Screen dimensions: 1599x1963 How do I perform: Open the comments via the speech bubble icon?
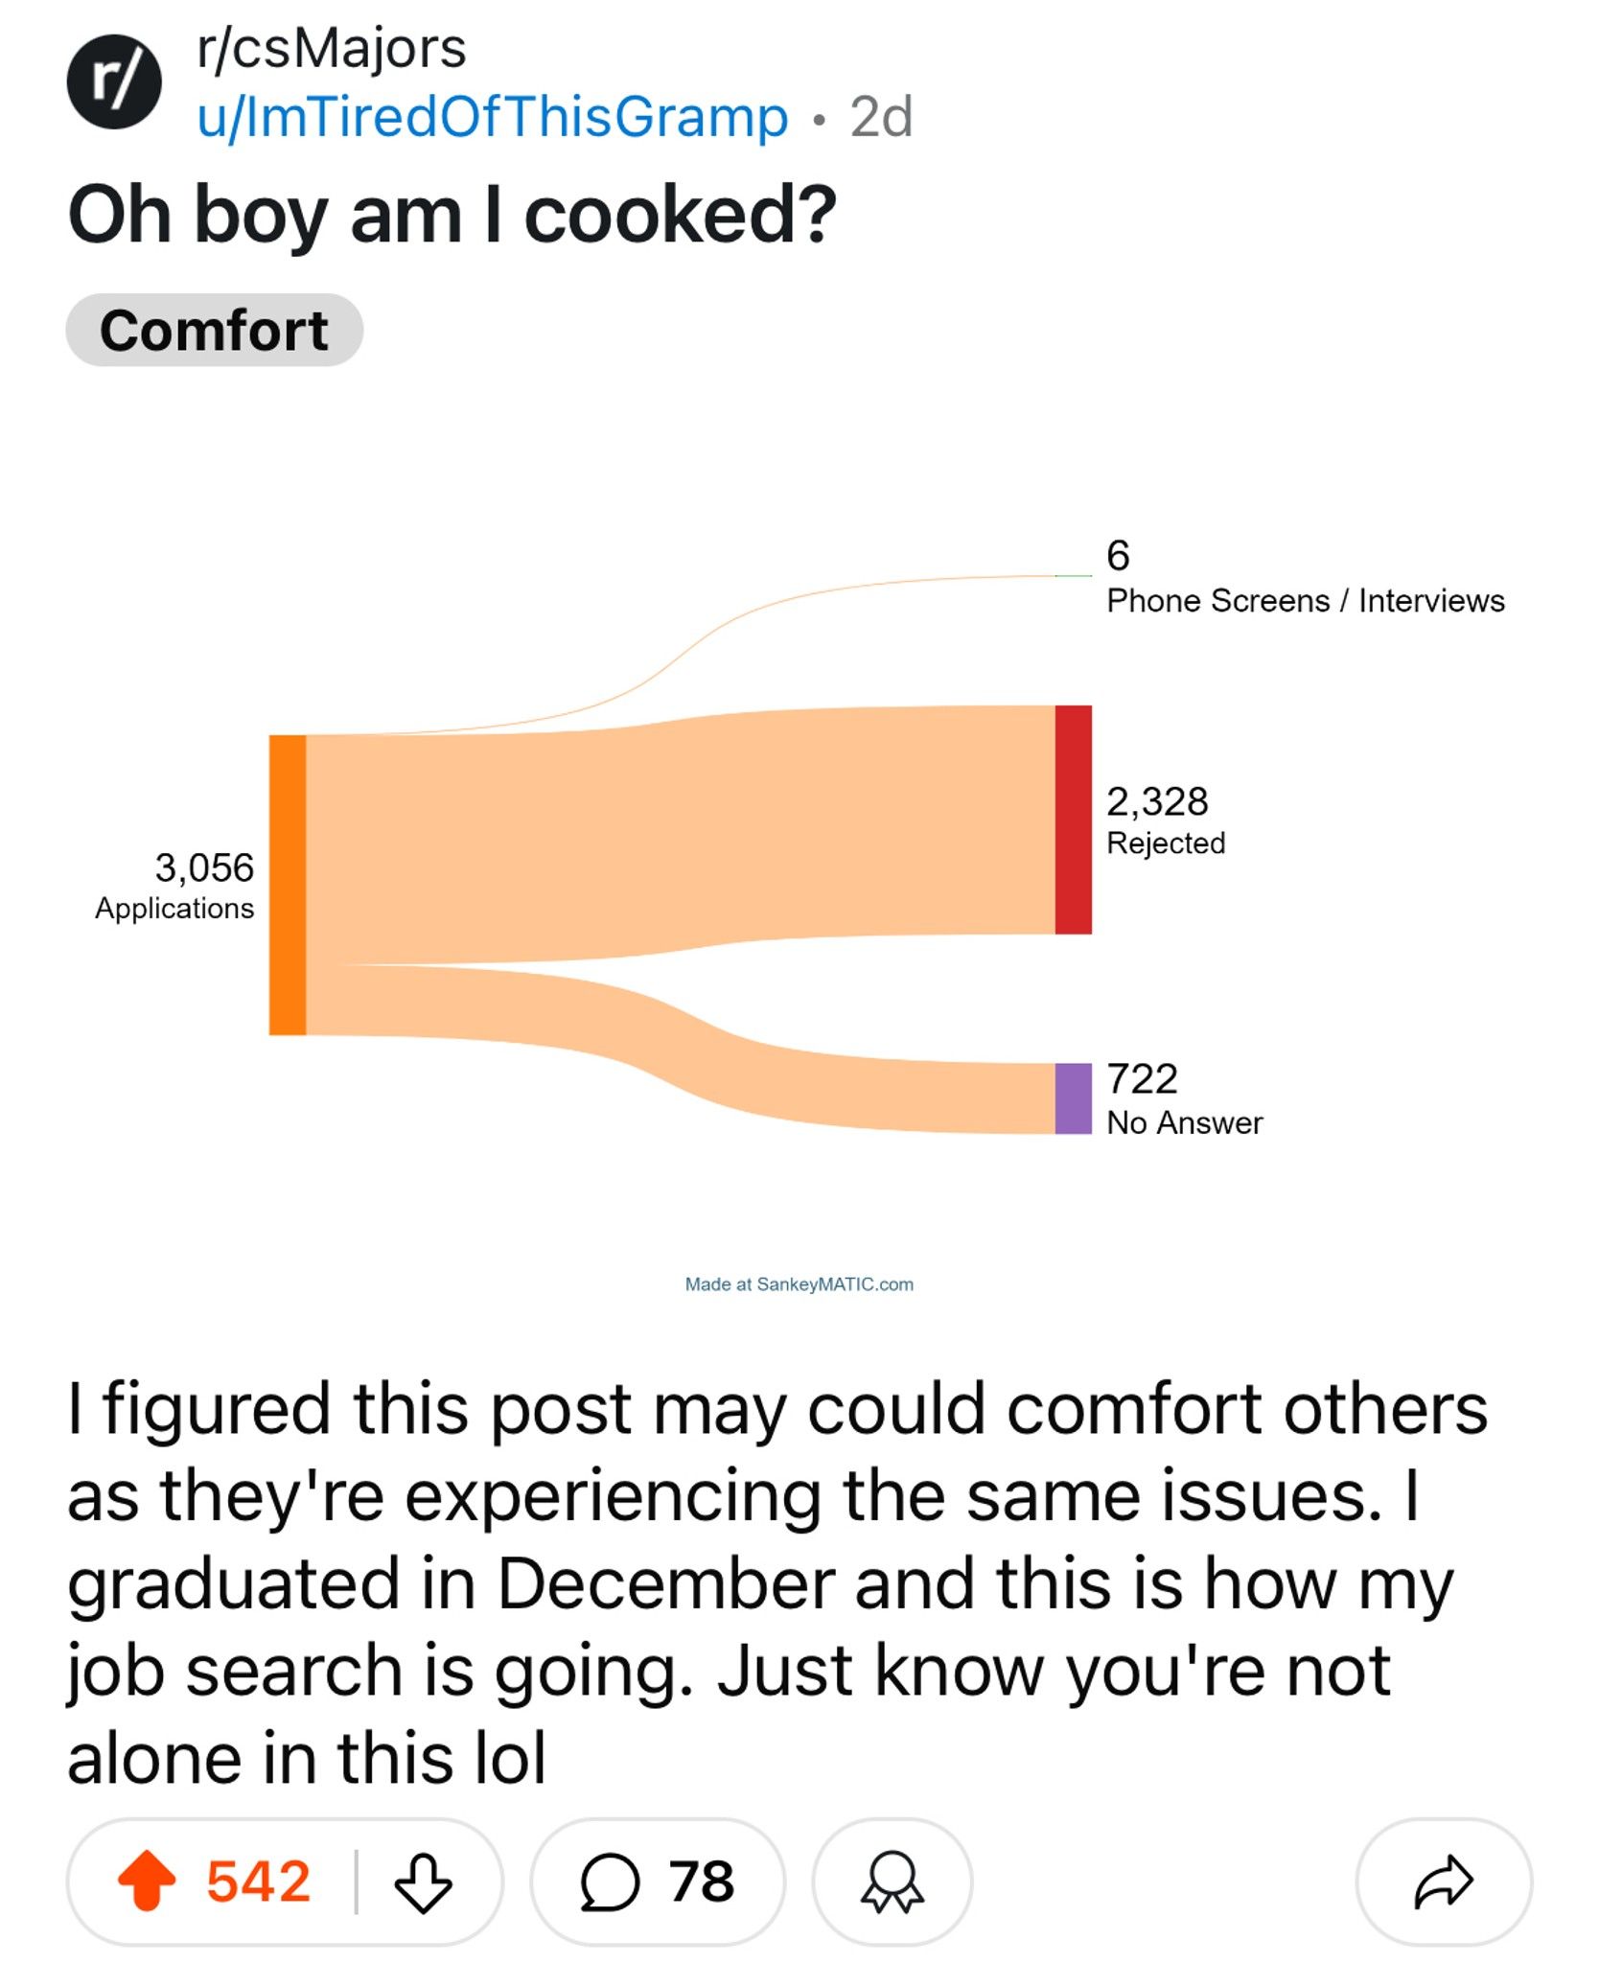point(610,1882)
